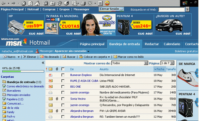Viewport: 199px width, 121px height.
Task: Open the Media icon in browser toolbar
Action: [x=59, y=3]
